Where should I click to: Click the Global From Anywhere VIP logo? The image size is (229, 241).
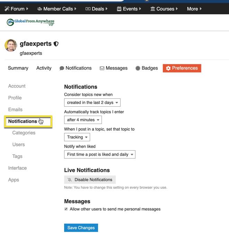(30, 22)
